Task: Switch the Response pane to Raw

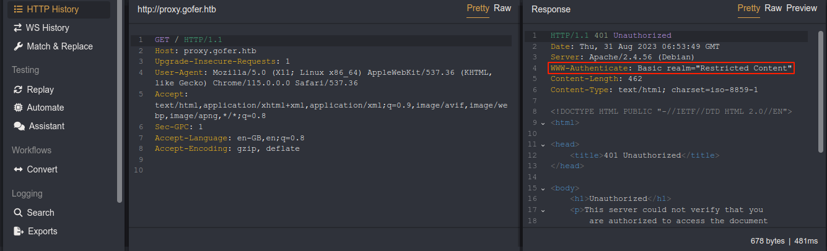Action: pyautogui.click(x=773, y=8)
